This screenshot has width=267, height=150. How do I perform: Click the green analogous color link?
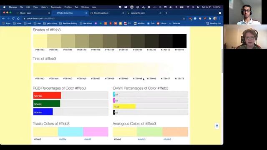coord(142,139)
